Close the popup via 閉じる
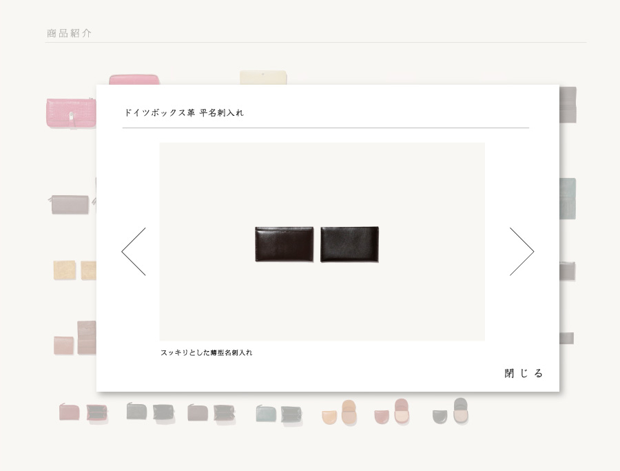 pos(524,373)
